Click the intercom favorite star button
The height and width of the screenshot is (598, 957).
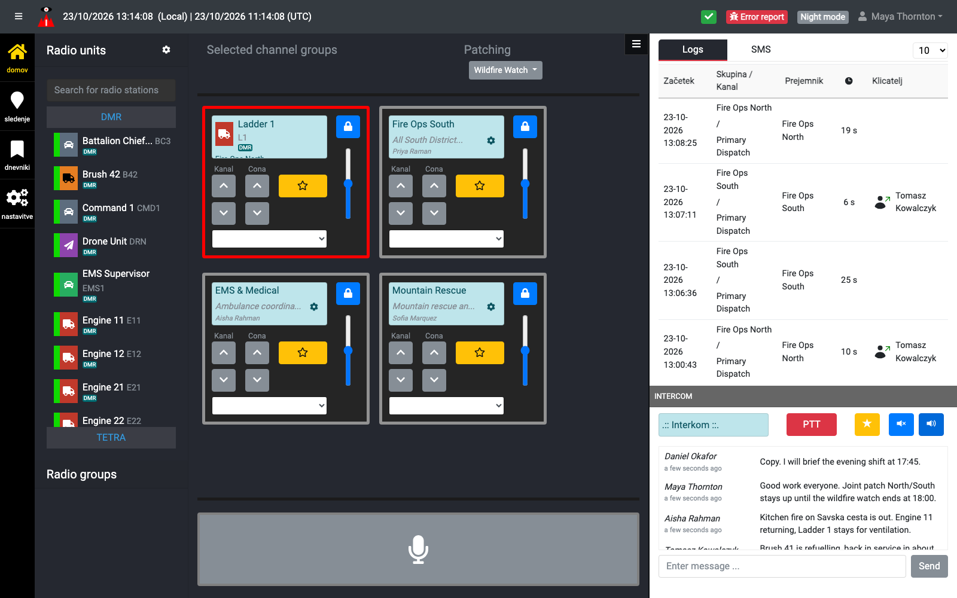point(867,425)
